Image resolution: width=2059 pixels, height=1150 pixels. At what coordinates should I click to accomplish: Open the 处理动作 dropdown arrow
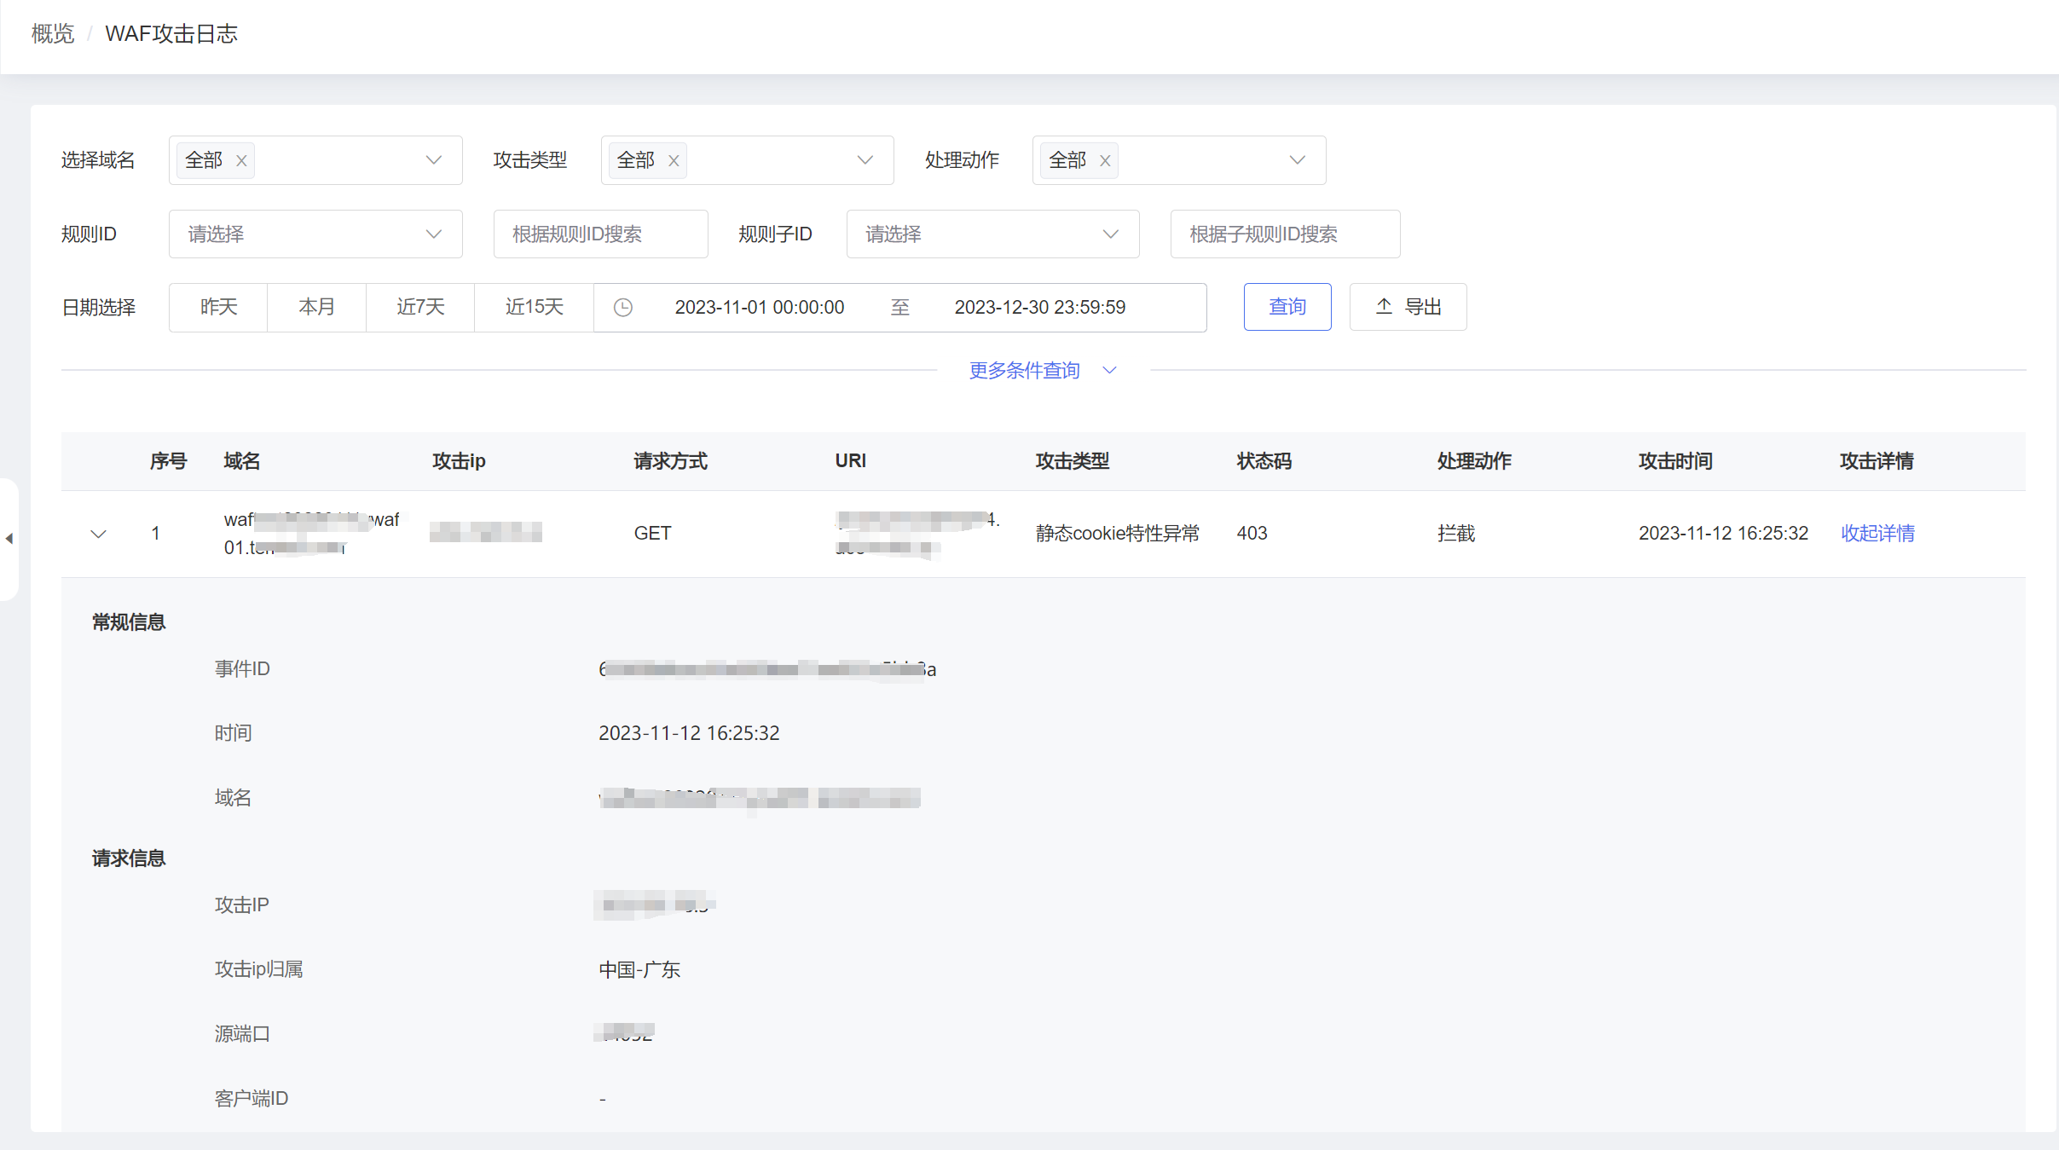tap(1297, 160)
